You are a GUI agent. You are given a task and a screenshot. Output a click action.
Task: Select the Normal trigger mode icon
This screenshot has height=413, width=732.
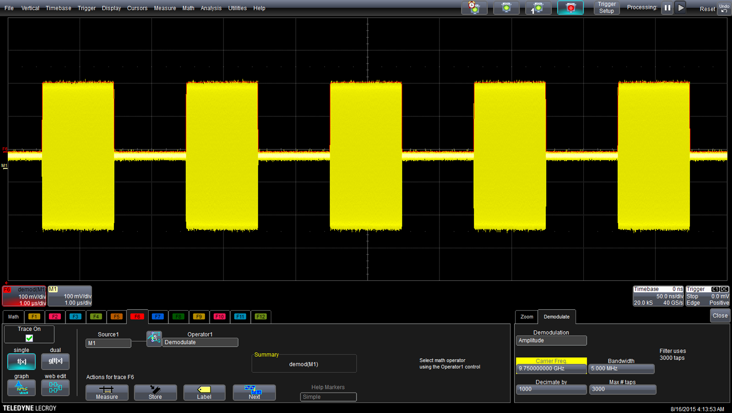click(x=506, y=8)
